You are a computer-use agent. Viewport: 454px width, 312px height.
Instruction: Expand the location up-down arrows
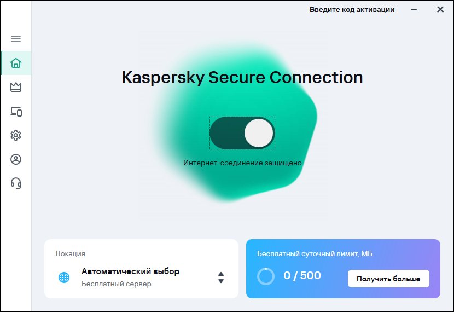221,278
